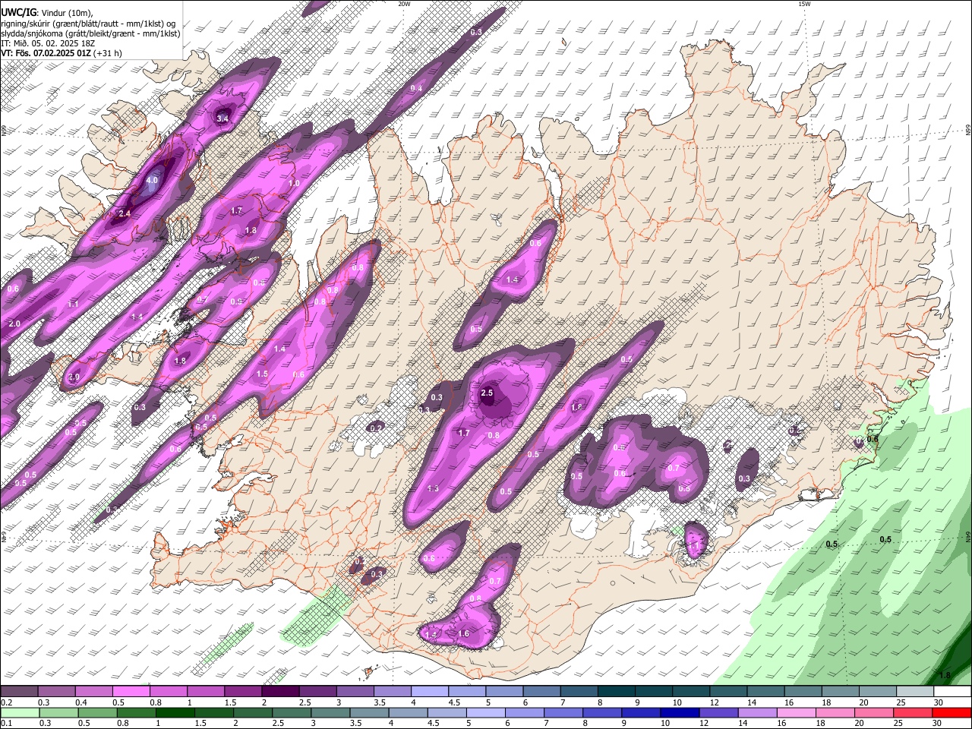
Task: Click the '1.0' snowfall value on the map
Action: (294, 184)
